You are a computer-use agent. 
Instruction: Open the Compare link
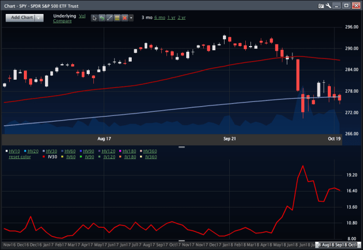62,21
